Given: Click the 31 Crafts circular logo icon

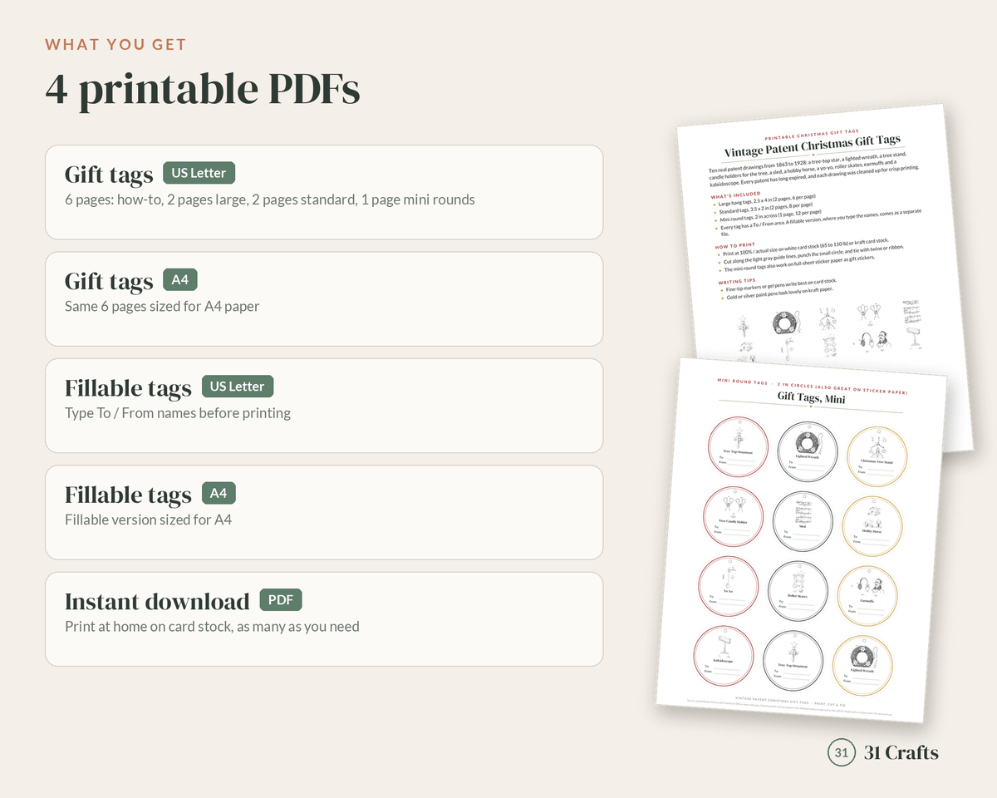Looking at the screenshot, I should click(x=841, y=753).
